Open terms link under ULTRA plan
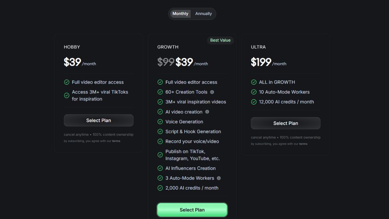Screen dimensions: 389x219 [303, 144]
